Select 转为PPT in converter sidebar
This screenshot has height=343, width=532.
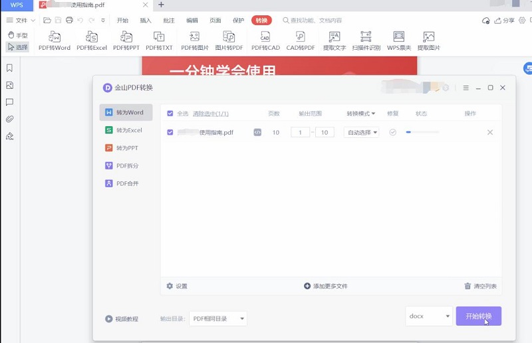pyautogui.click(x=126, y=148)
